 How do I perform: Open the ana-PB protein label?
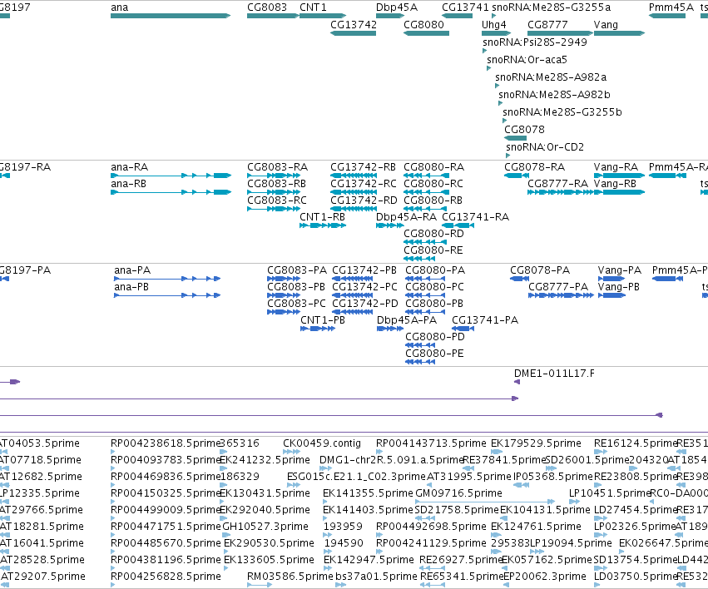(x=131, y=287)
